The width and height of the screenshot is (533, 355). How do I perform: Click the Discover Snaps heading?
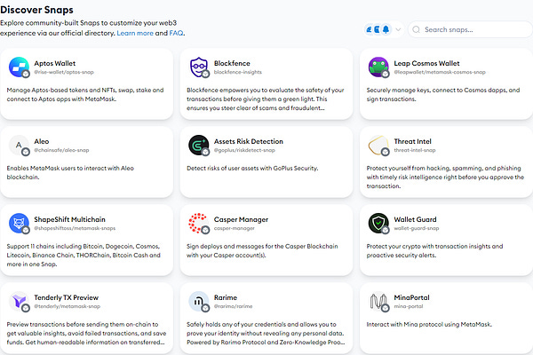click(x=36, y=10)
